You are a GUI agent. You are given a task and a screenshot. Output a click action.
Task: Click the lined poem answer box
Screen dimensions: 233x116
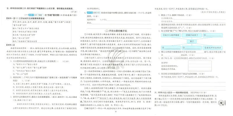tap(200, 66)
